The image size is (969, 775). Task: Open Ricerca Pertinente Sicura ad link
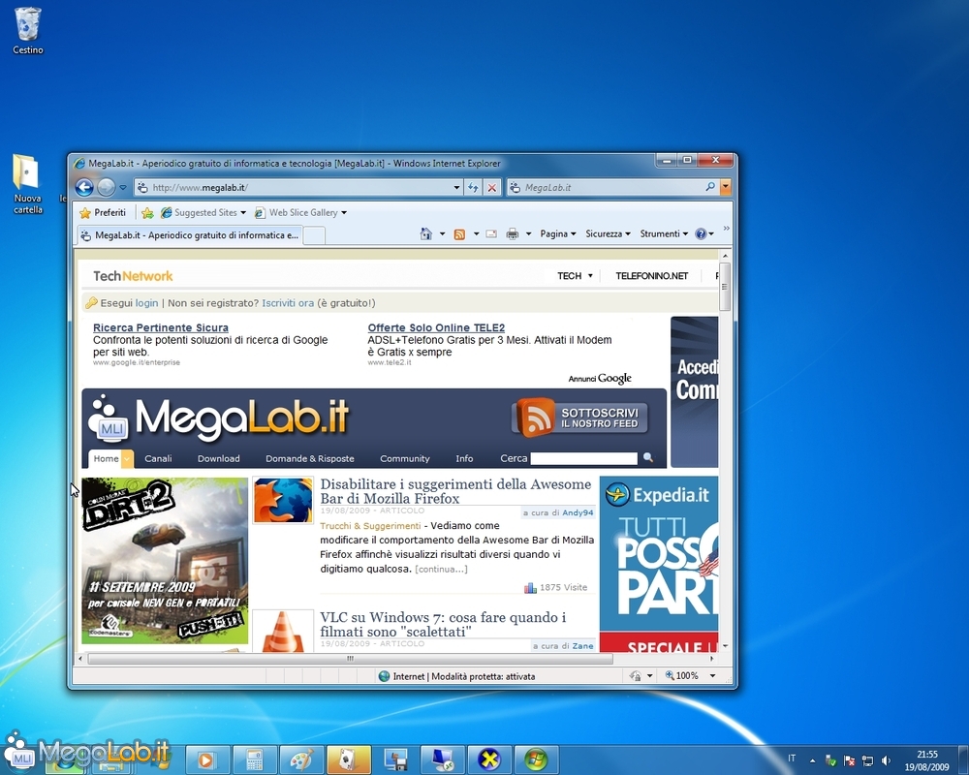pos(161,327)
